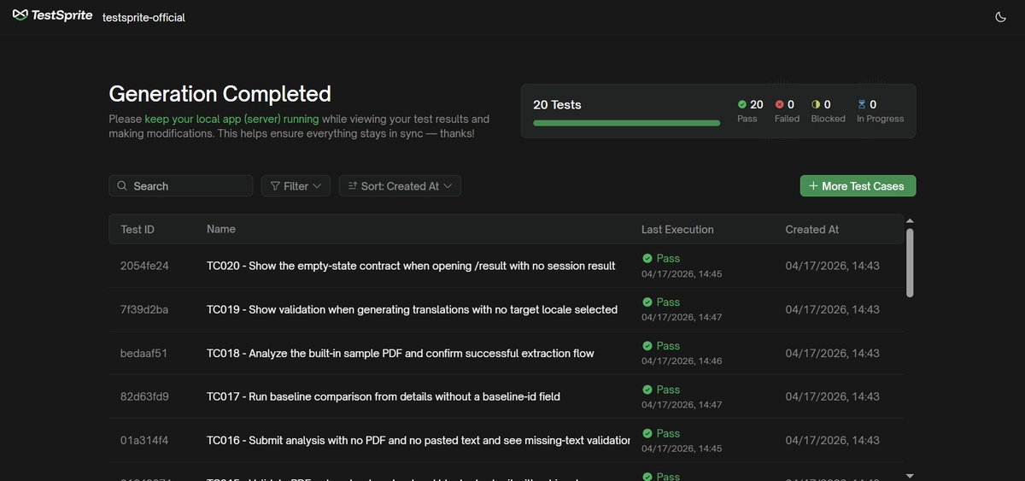Open test TC018 - Analyze the built-in sample PDF
This screenshot has width=1025, height=481.
(401, 353)
